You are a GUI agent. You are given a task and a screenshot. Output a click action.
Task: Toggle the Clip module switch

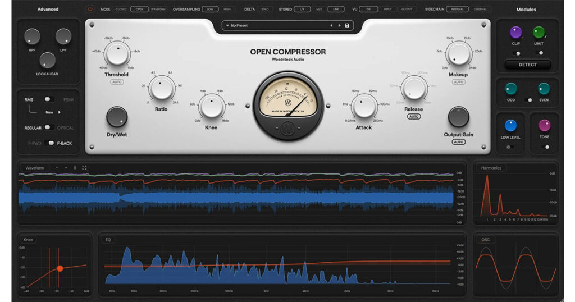[517, 53]
